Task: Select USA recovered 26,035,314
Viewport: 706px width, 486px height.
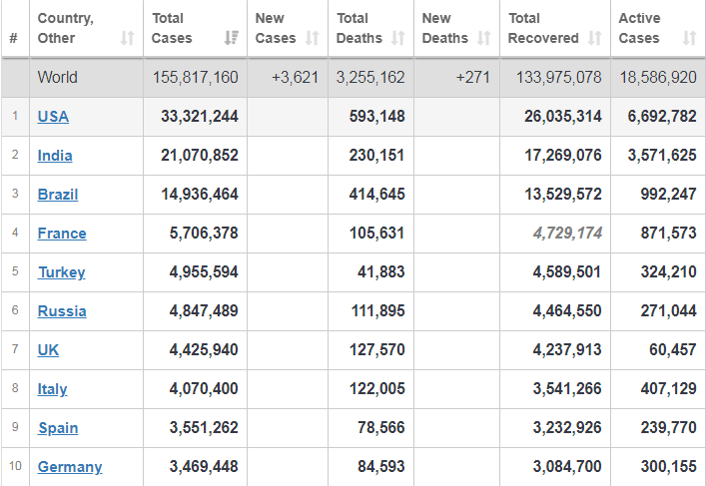Action: coord(563,117)
